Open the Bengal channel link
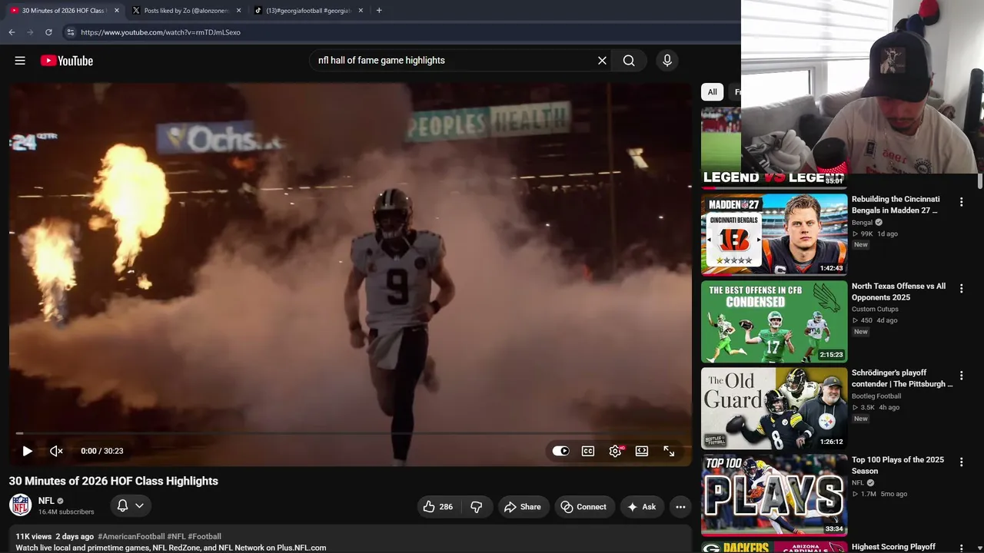 pos(862,223)
